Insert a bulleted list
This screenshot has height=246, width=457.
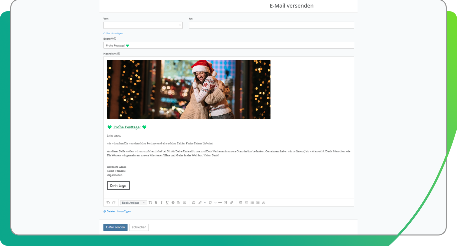(252, 203)
